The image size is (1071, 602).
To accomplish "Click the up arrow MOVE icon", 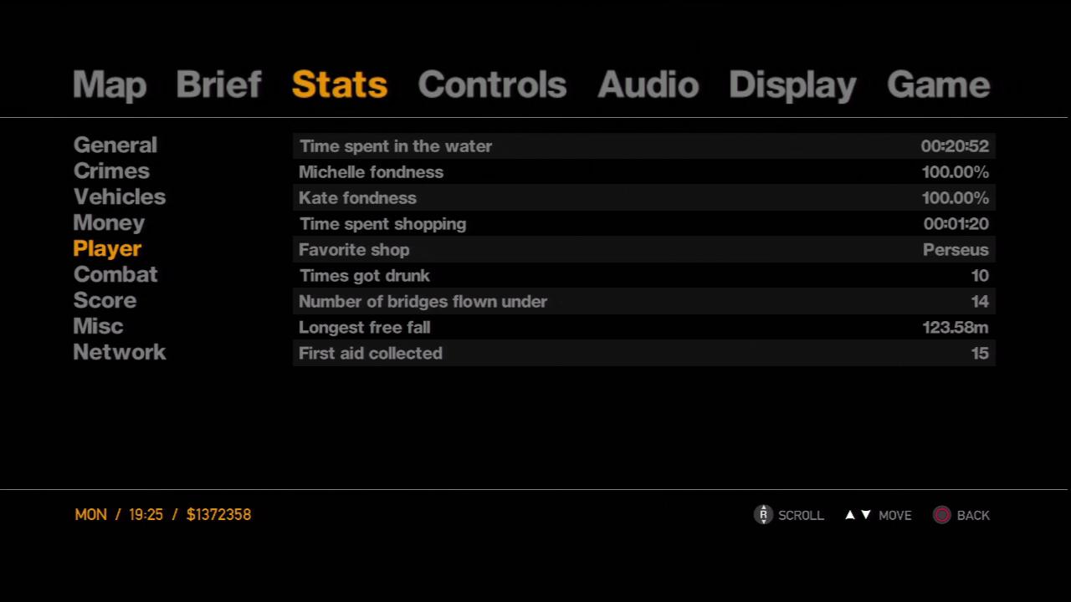I will 850,515.
